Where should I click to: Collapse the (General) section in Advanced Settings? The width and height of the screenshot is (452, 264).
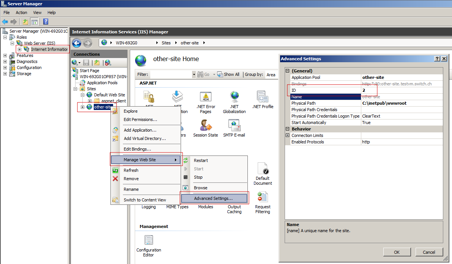288,71
